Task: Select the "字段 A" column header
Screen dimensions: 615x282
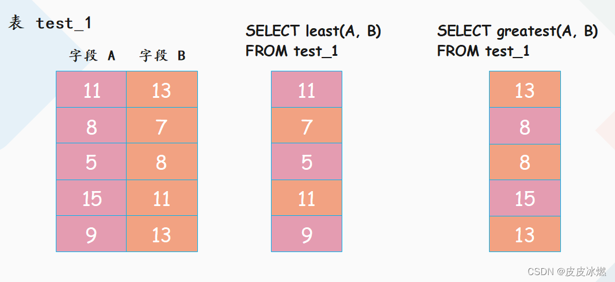Action: coord(92,56)
